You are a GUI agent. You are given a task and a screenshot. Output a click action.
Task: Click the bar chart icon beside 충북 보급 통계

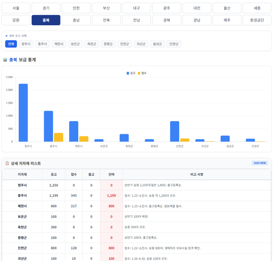click(x=5, y=60)
